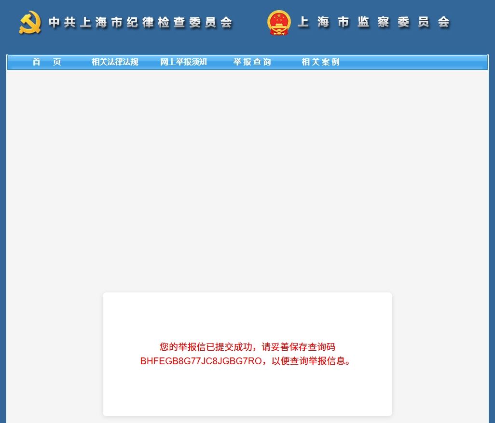Click the 中共上海市纪律检查委员会 header title

tap(140, 23)
